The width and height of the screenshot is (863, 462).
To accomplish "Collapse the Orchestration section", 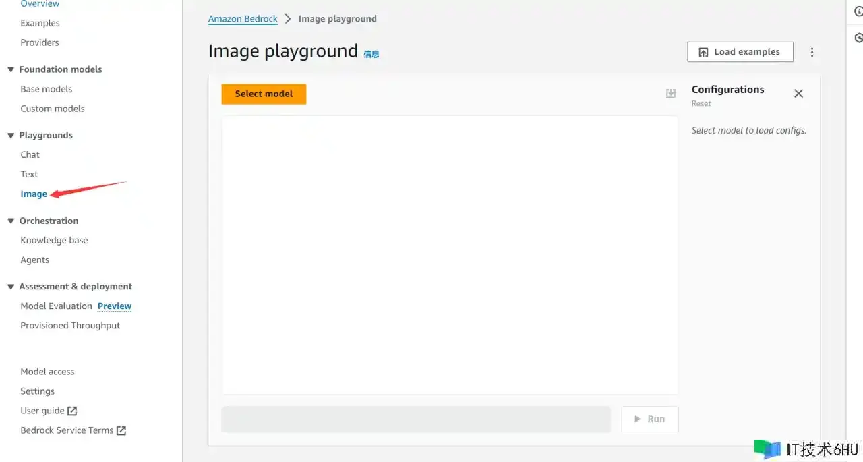I will 11,221.
